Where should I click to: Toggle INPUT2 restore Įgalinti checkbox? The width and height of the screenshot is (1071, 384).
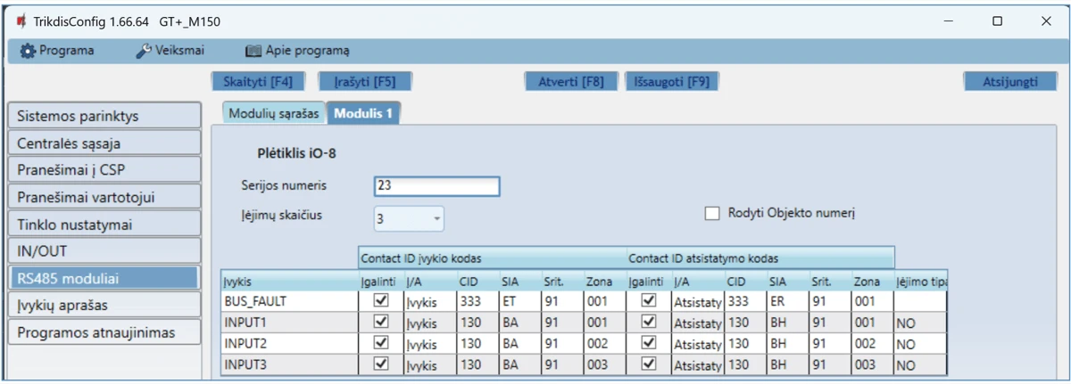tap(649, 344)
